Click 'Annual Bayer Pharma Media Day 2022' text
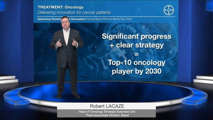 point(109,19)
